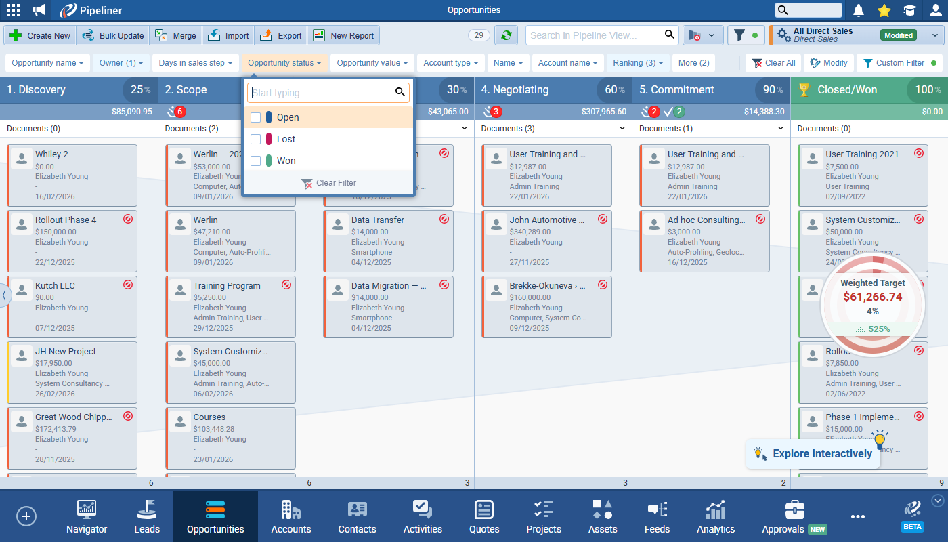Click the green refresh icon

(x=506, y=35)
